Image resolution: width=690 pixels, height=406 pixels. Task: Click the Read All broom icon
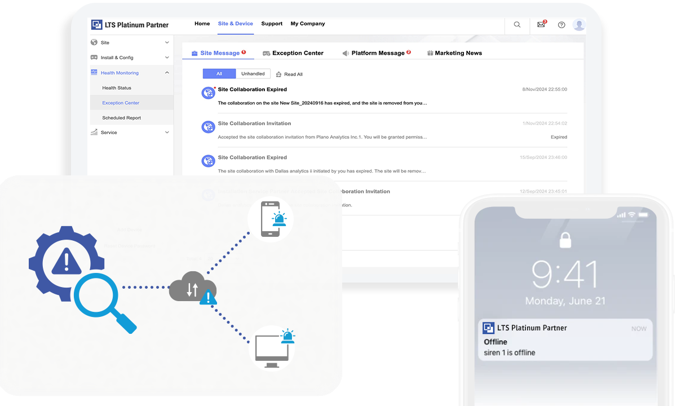278,74
